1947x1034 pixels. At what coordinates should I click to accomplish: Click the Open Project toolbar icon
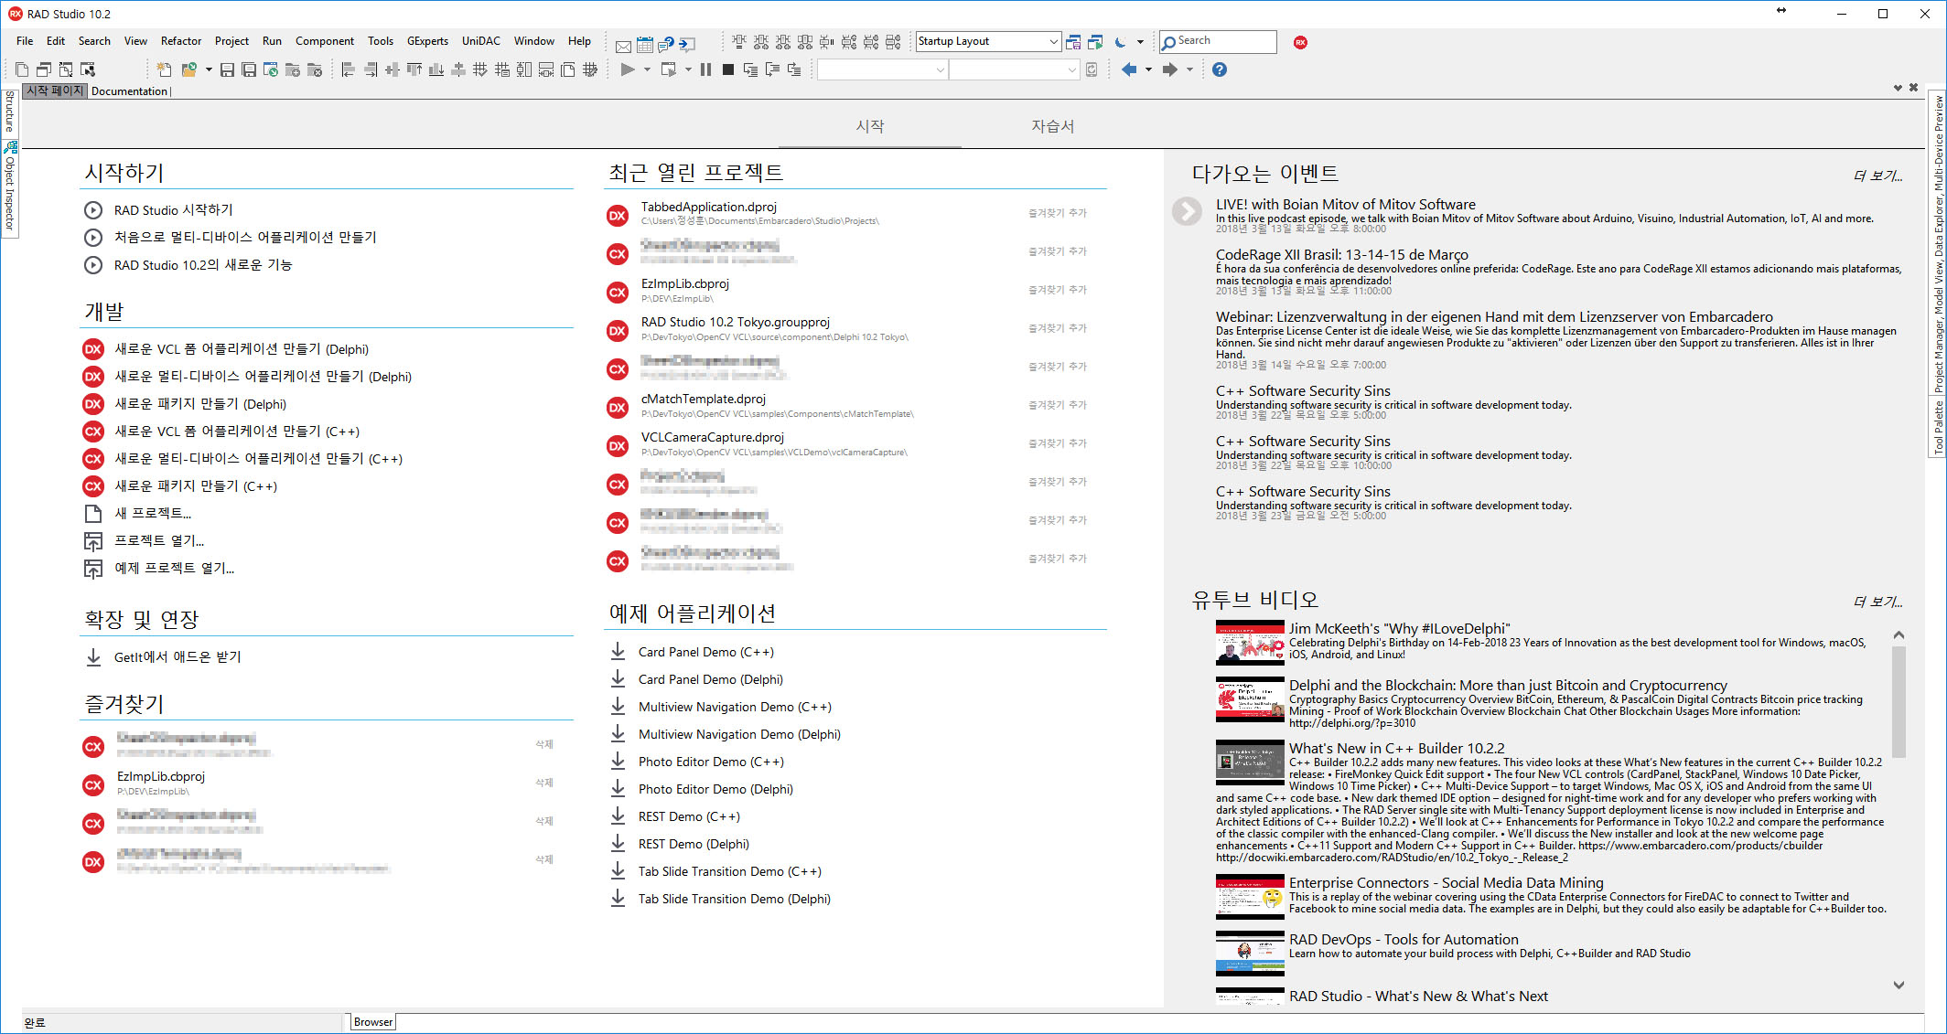(x=271, y=69)
